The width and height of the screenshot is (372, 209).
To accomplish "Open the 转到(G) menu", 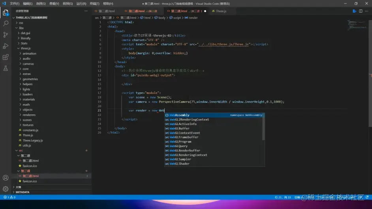I will click(68, 4).
